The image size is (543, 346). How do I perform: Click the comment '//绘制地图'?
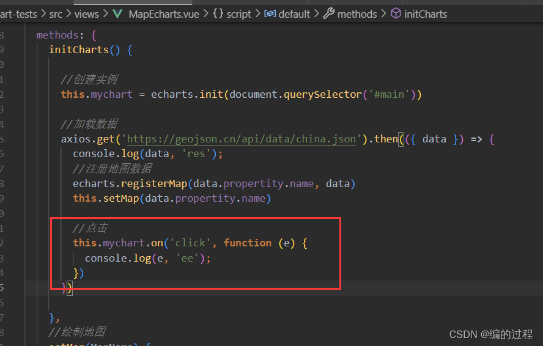(x=77, y=332)
